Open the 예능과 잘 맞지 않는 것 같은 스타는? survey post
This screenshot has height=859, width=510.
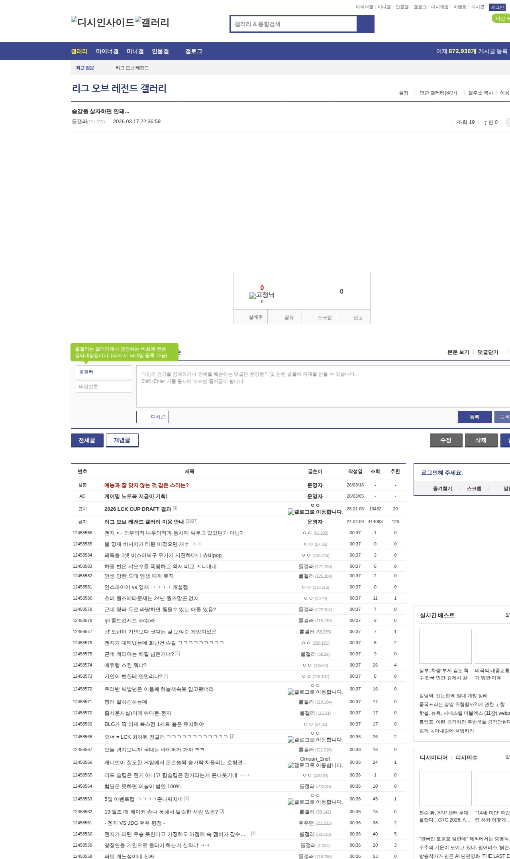(147, 485)
